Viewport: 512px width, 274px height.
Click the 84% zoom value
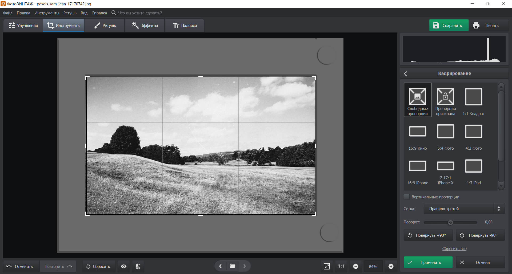tap(373, 267)
